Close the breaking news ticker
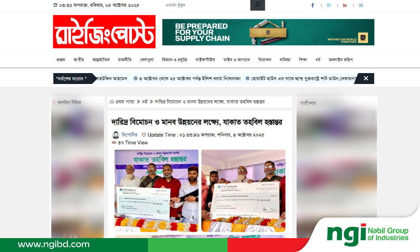 click(x=366, y=78)
